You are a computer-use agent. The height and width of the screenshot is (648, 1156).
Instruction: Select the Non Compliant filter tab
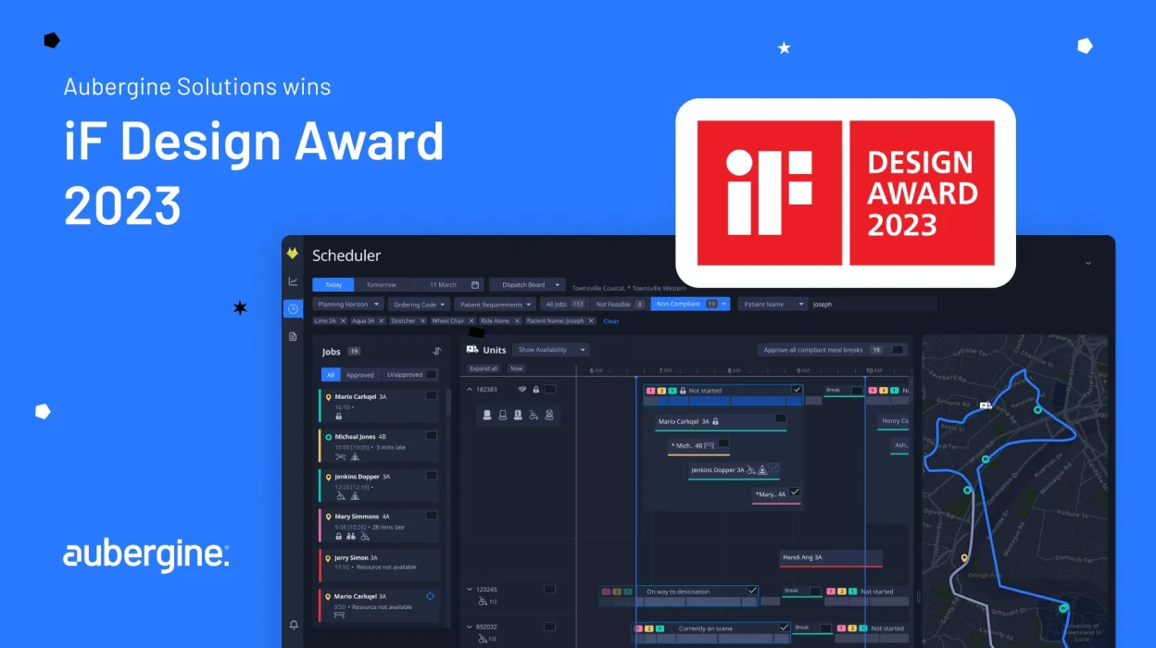tap(690, 304)
